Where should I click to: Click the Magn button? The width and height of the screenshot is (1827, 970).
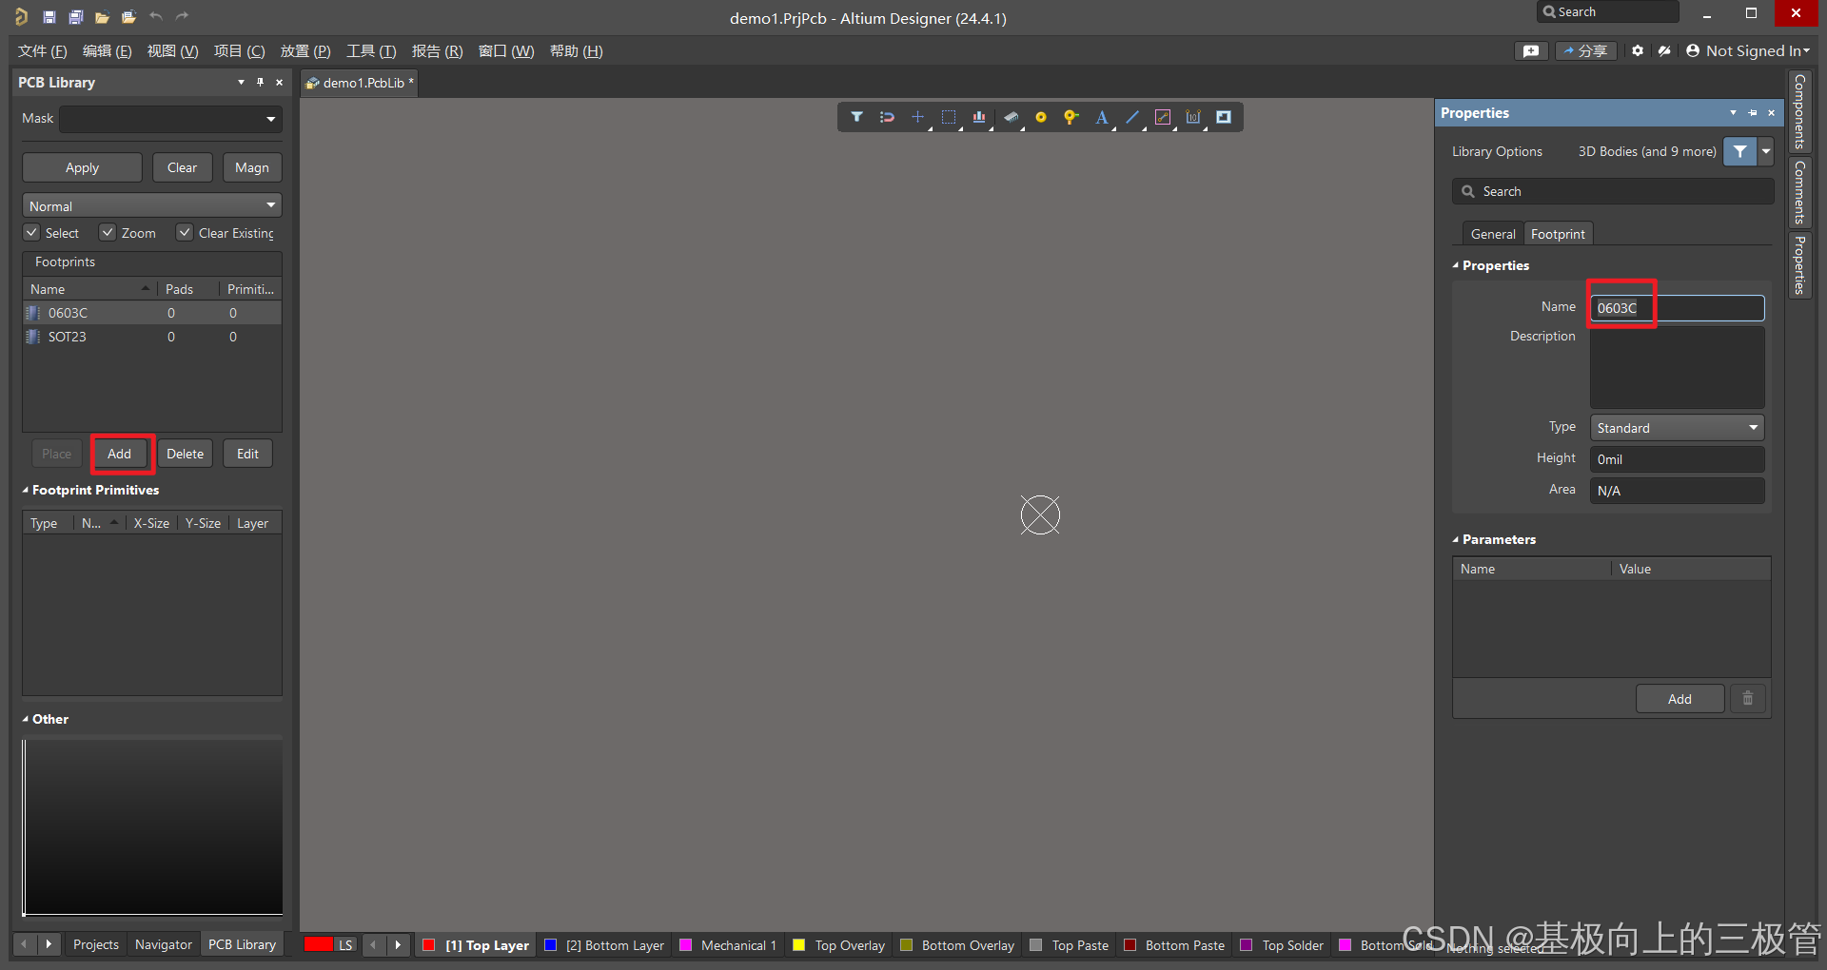tap(252, 167)
